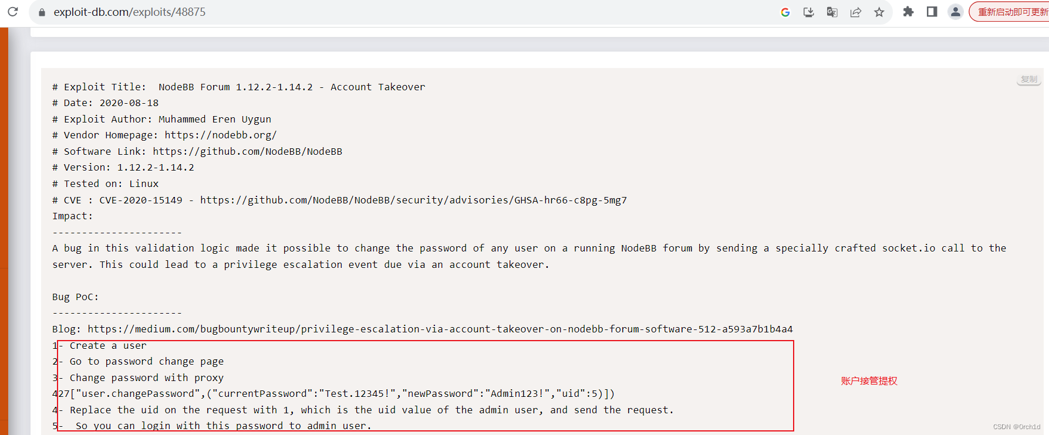Viewport: 1049px width, 435px height.
Task: Click the user.changePassword payload line
Action: pyautogui.click(x=333, y=393)
